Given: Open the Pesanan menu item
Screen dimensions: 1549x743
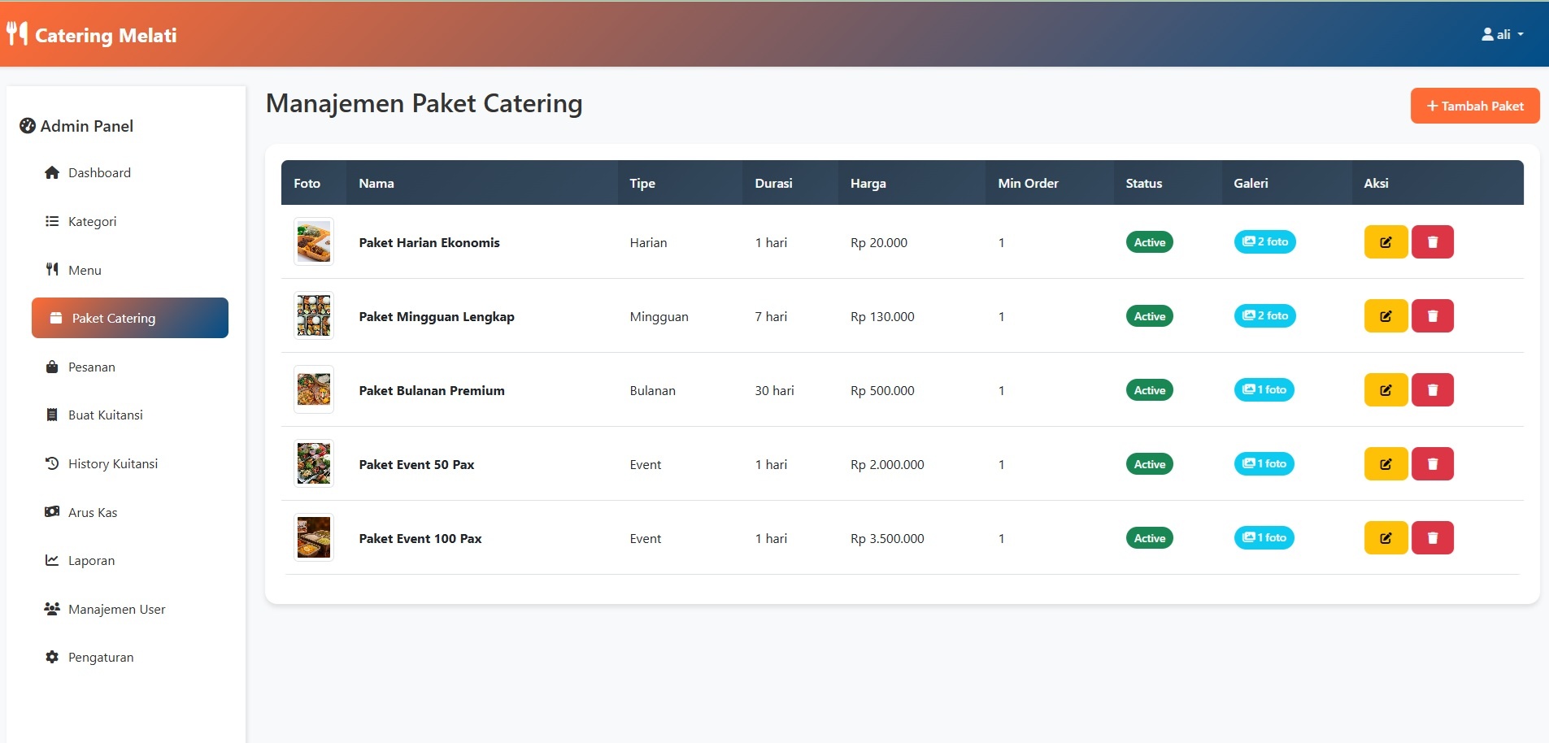Looking at the screenshot, I should pos(91,367).
